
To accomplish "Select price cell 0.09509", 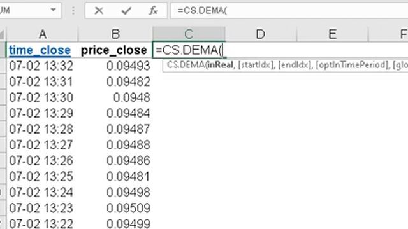I will pyautogui.click(x=115, y=208).
